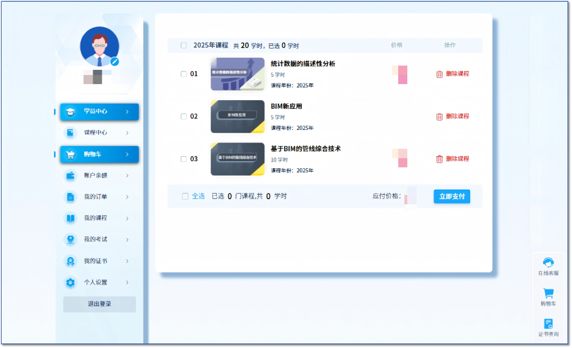The image size is (572, 348).
Task: Expand the 课程中心 chevron arrow
Action: tap(127, 133)
